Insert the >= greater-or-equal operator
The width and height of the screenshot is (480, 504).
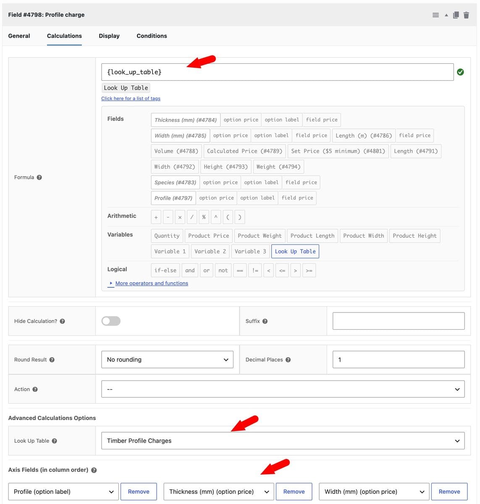[309, 270]
